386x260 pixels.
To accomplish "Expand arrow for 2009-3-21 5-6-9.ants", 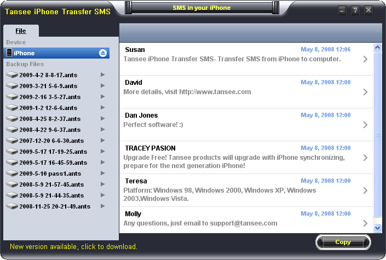I will point(103,86).
